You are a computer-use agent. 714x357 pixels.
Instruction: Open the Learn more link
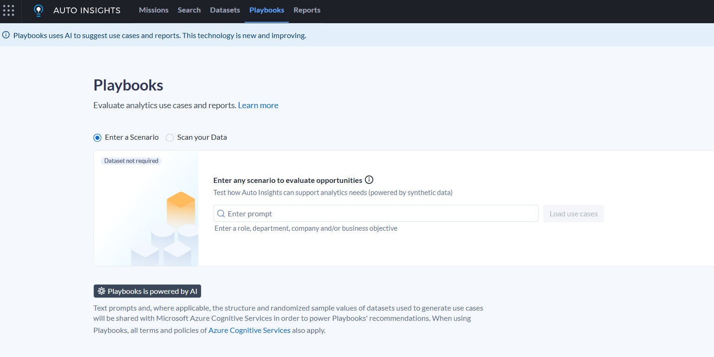pyautogui.click(x=258, y=105)
